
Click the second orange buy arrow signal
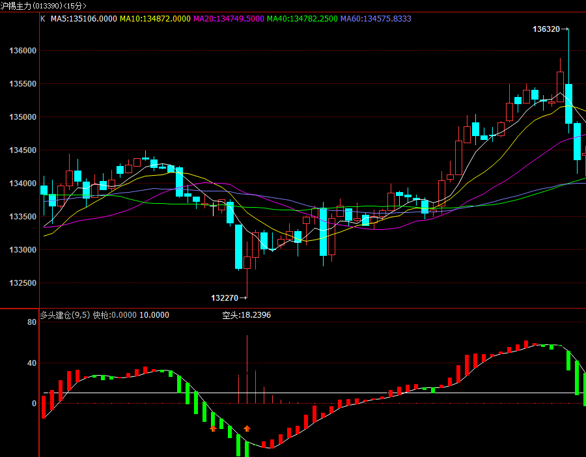tap(247, 428)
